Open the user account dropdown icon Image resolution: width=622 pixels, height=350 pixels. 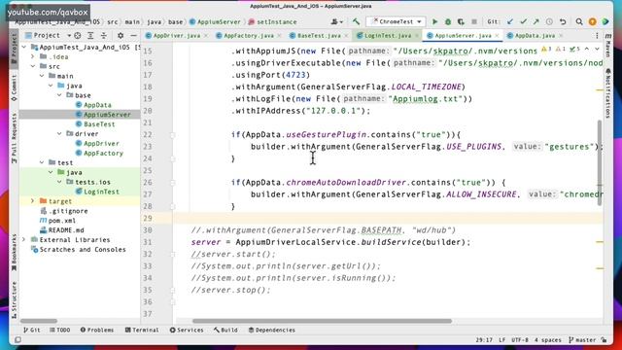(x=337, y=21)
